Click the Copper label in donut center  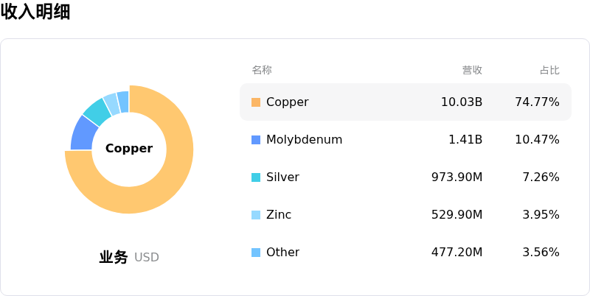point(129,149)
